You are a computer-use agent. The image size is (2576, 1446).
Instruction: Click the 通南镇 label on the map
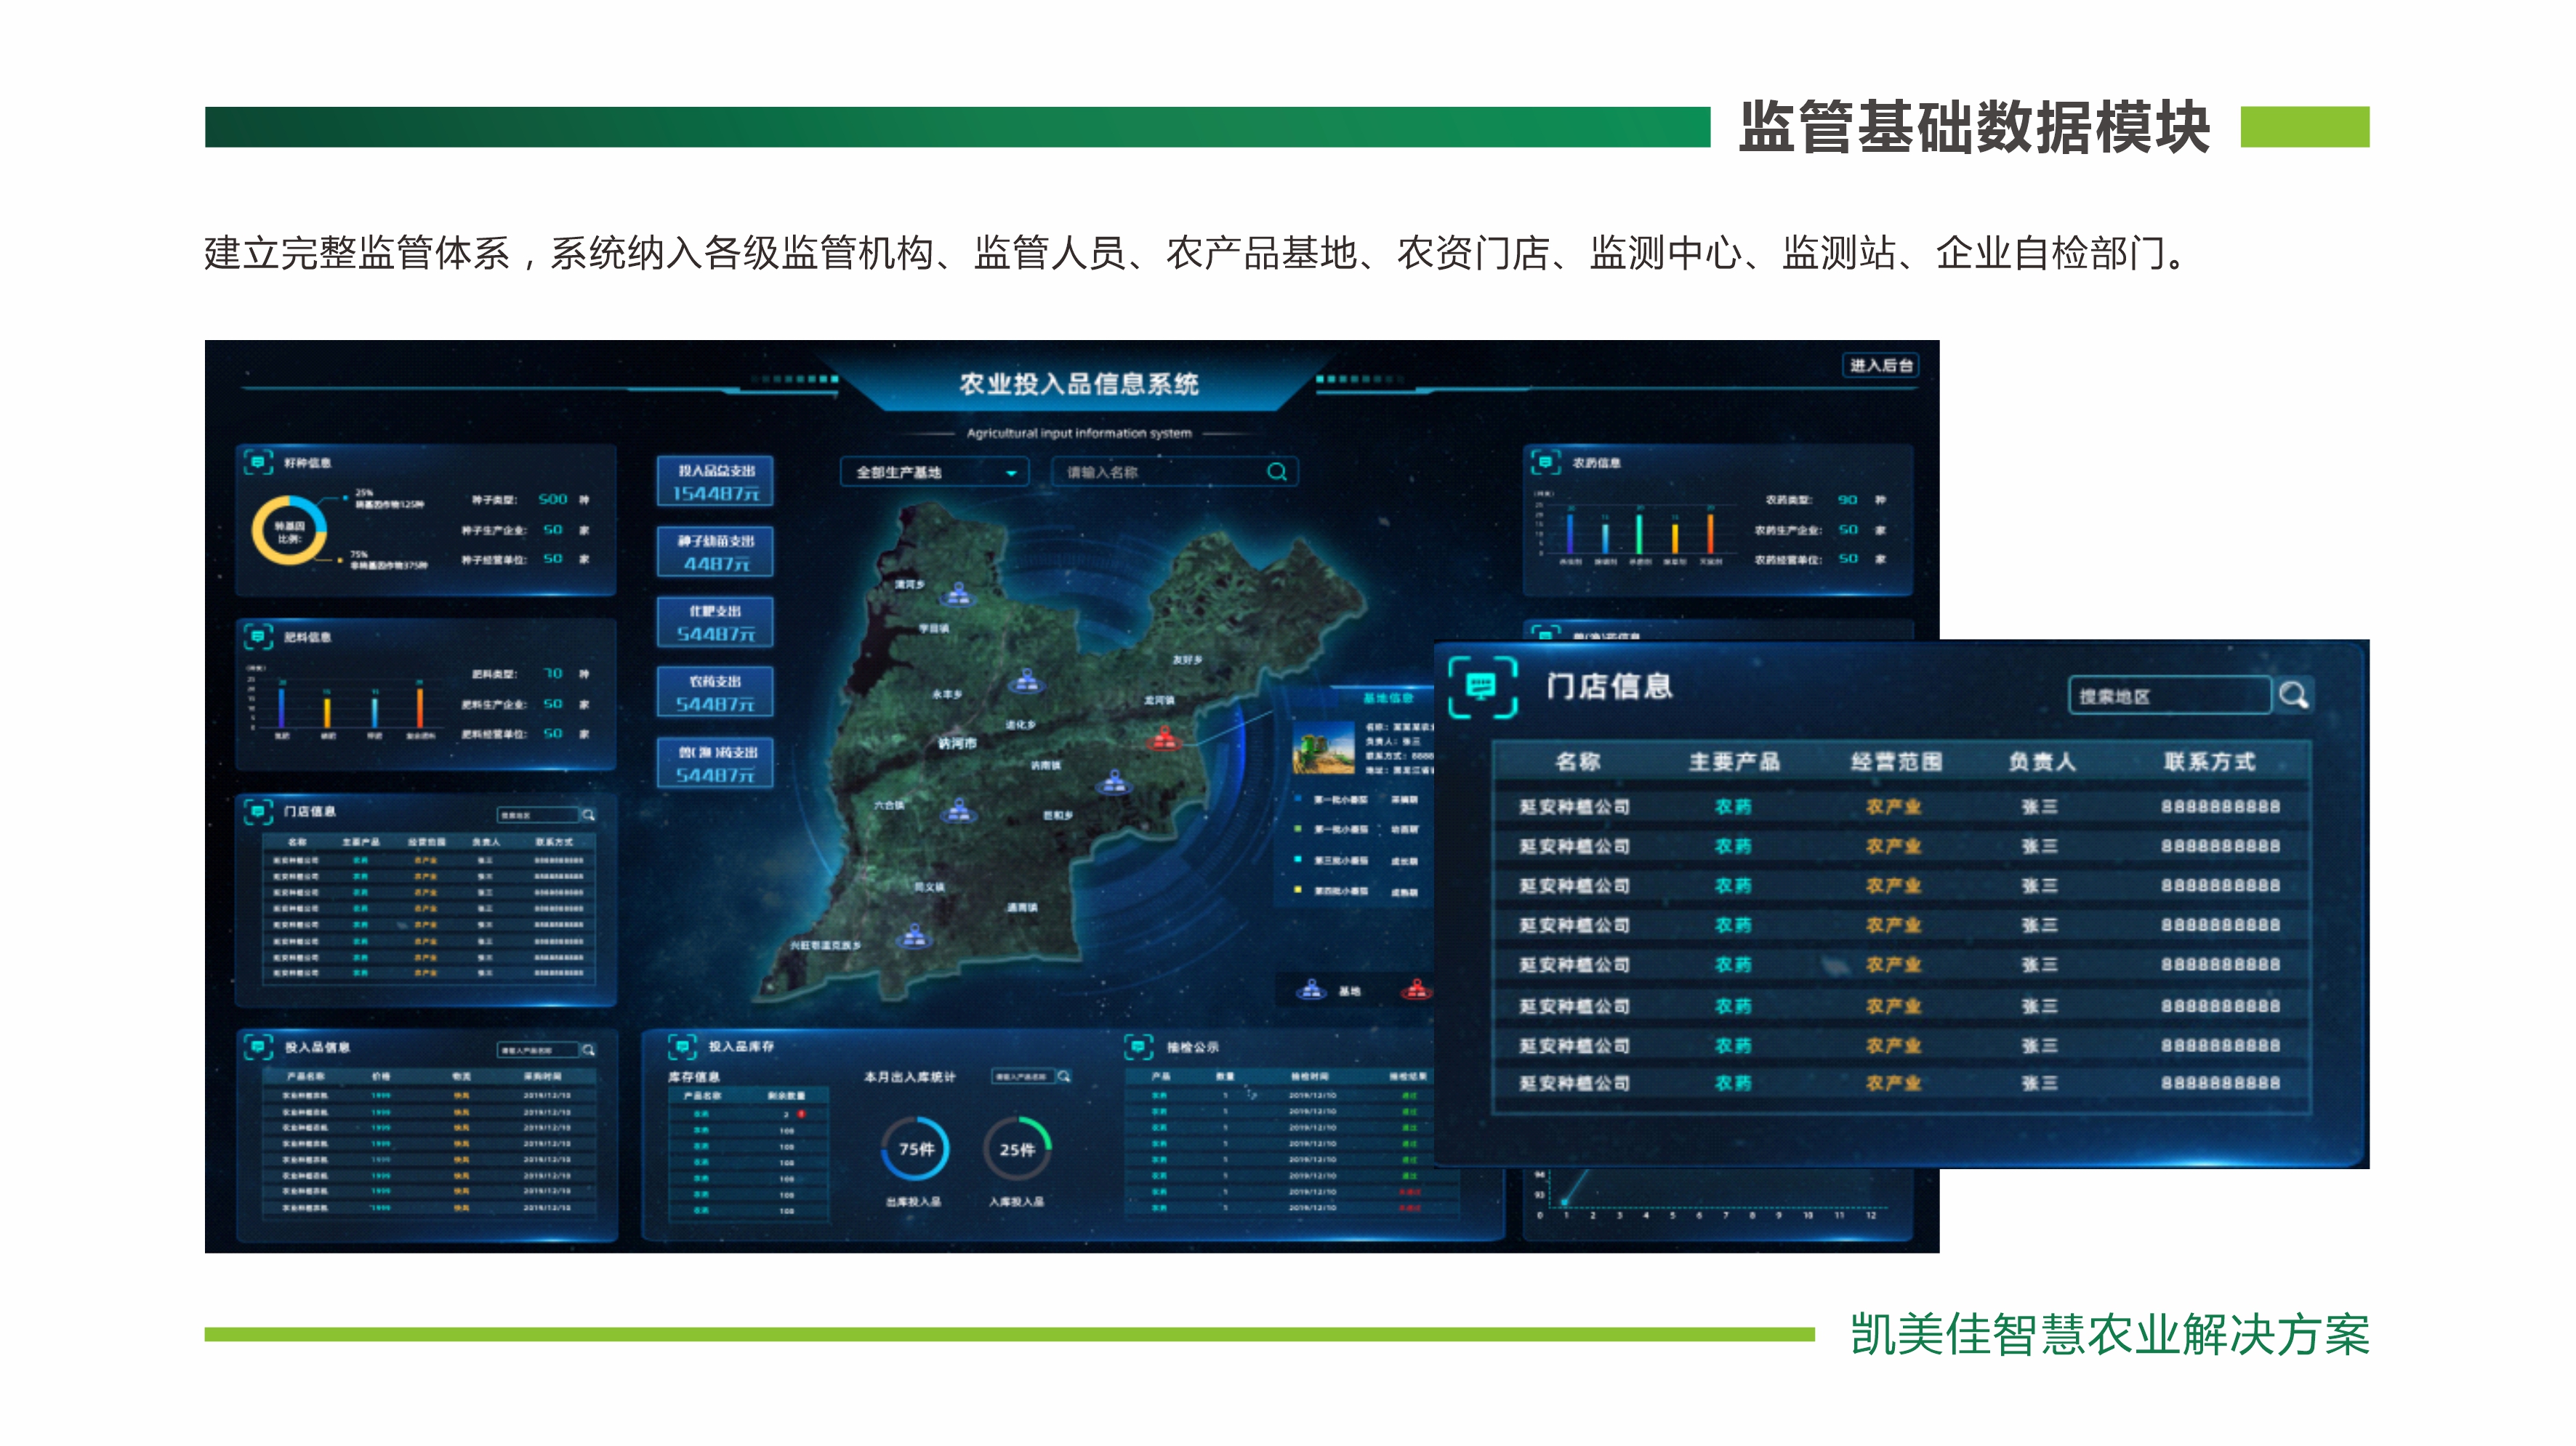[x=1022, y=908]
